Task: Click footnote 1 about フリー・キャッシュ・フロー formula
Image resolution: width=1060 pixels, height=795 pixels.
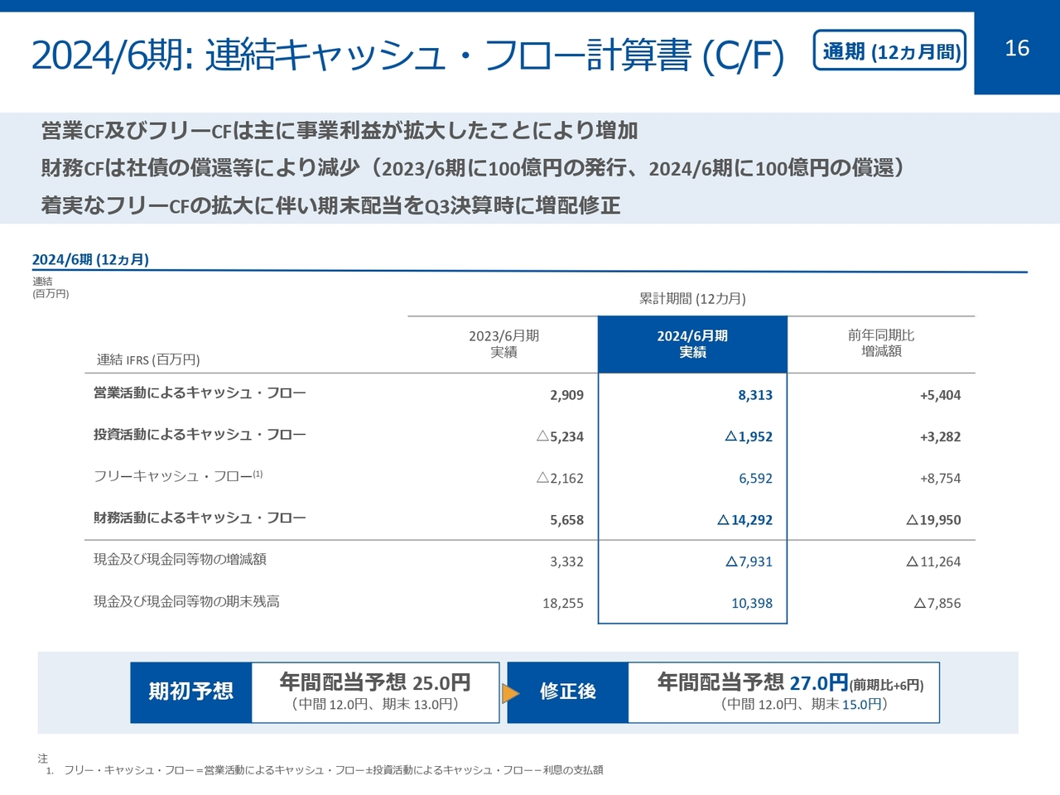Action: tap(325, 771)
